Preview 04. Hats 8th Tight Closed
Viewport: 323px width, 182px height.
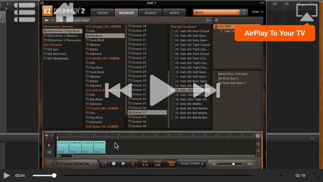pyautogui.click(x=172, y=45)
